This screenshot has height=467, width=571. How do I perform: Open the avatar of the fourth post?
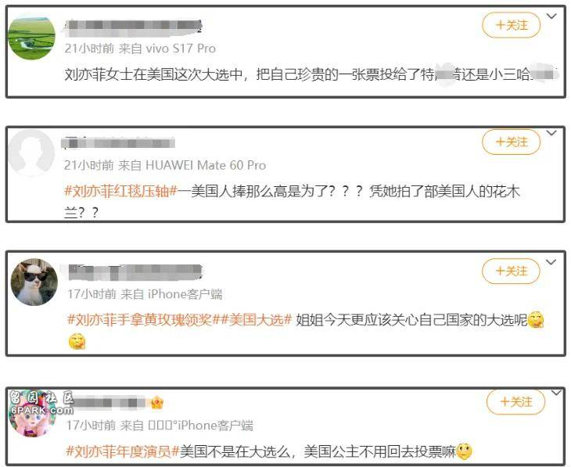(x=32, y=415)
